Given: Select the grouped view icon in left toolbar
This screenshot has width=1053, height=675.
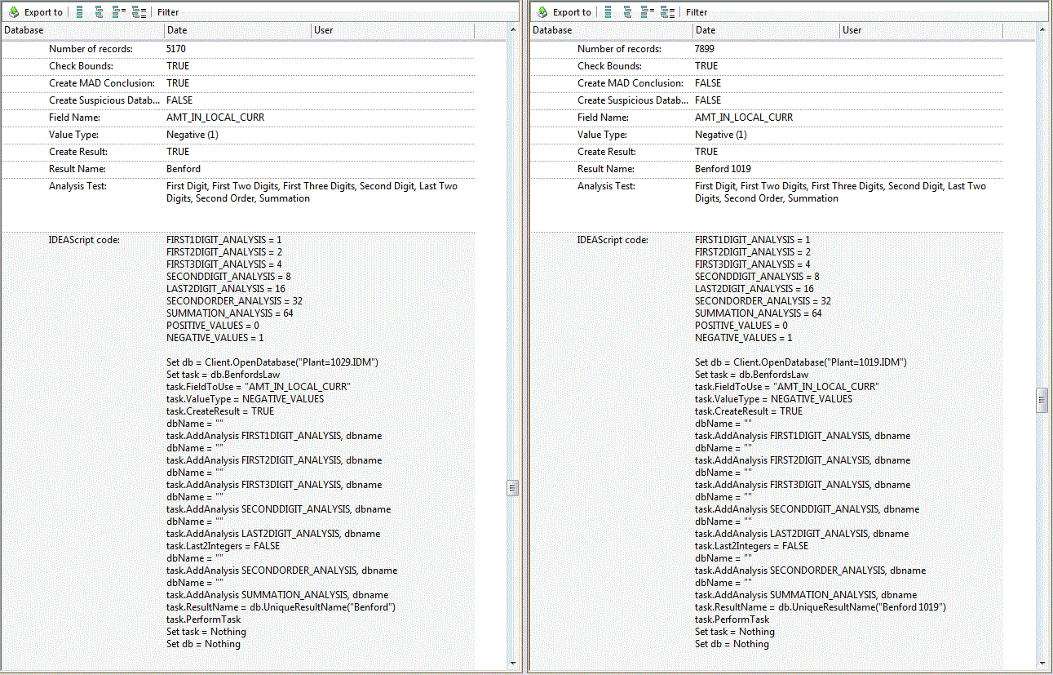Looking at the screenshot, I should 99,11.
